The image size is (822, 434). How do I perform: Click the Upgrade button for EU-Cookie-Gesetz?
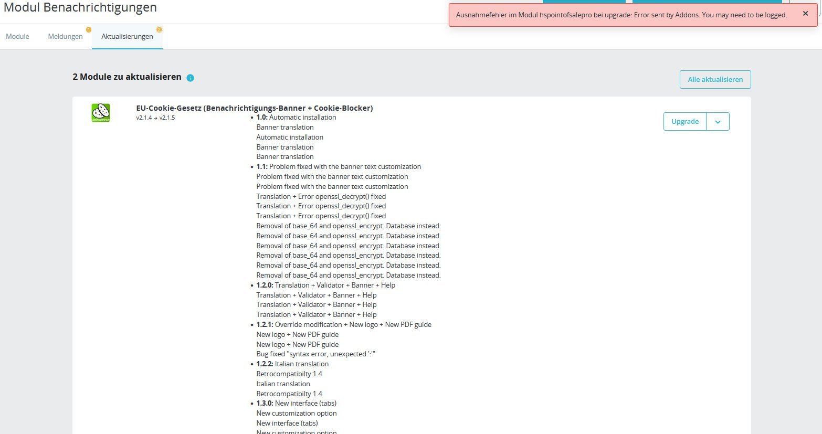[x=684, y=122]
